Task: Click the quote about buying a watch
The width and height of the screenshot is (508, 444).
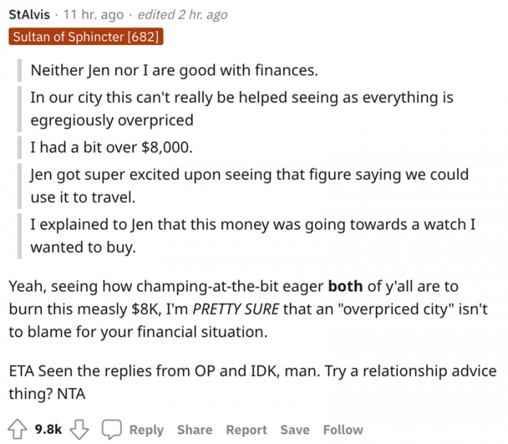Action: point(252,225)
